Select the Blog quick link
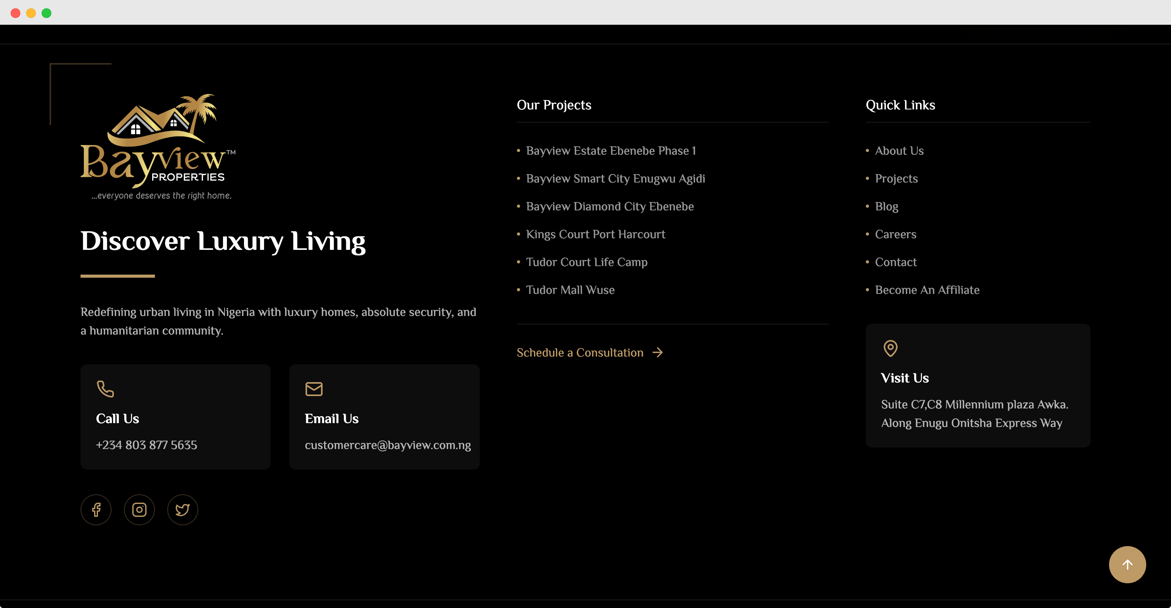 click(886, 206)
